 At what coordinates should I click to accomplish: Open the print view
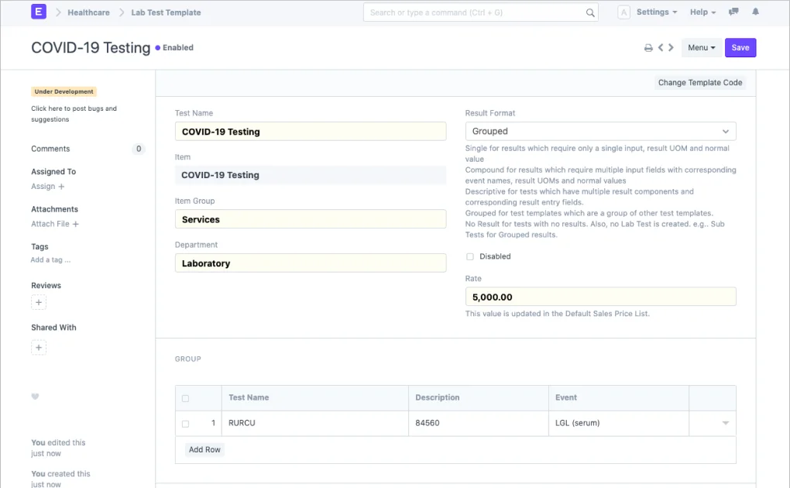[648, 47]
